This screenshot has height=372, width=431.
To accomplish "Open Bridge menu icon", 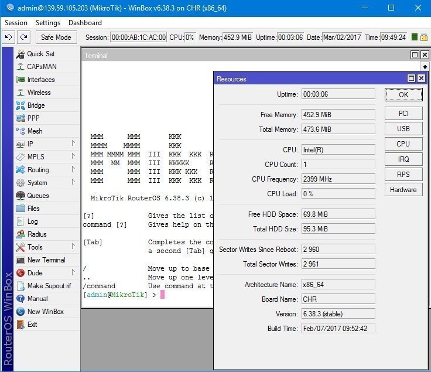I will 20,105.
